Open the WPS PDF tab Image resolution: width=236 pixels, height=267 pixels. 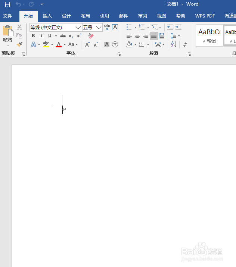(x=205, y=16)
